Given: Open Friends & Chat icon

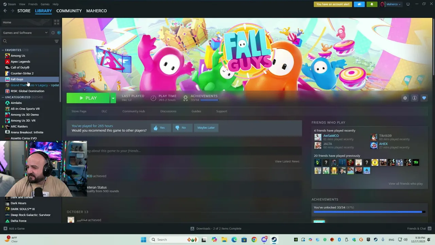Looking at the screenshot, I should [x=430, y=229].
